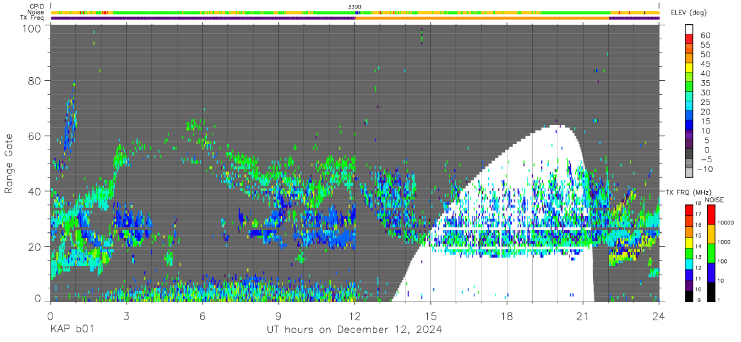
Task: Select the white top segment of the ELEV colorbar
Action: [689, 29]
